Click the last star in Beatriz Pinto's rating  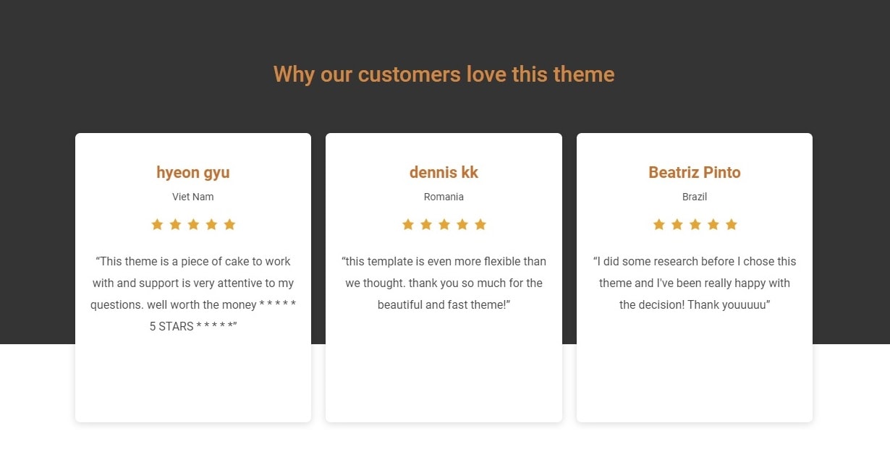[x=732, y=225]
